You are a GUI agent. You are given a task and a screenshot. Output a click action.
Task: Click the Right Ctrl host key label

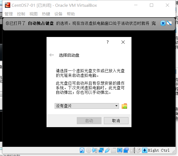coord(159,150)
